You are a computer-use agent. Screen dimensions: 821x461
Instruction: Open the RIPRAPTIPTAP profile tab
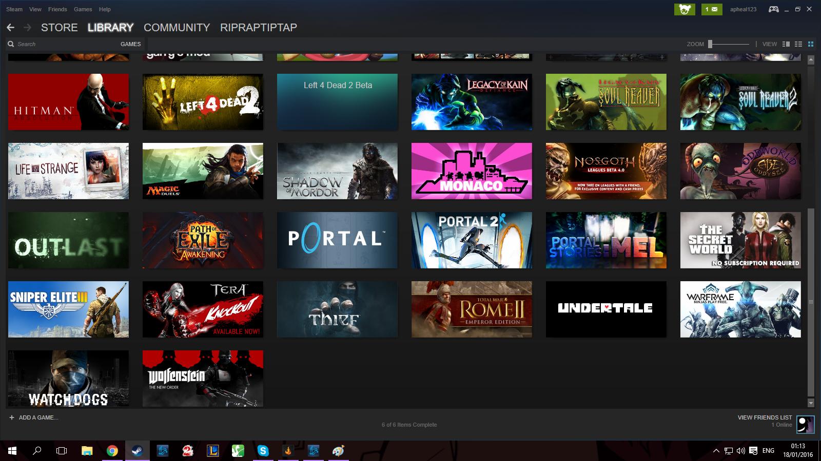point(259,28)
